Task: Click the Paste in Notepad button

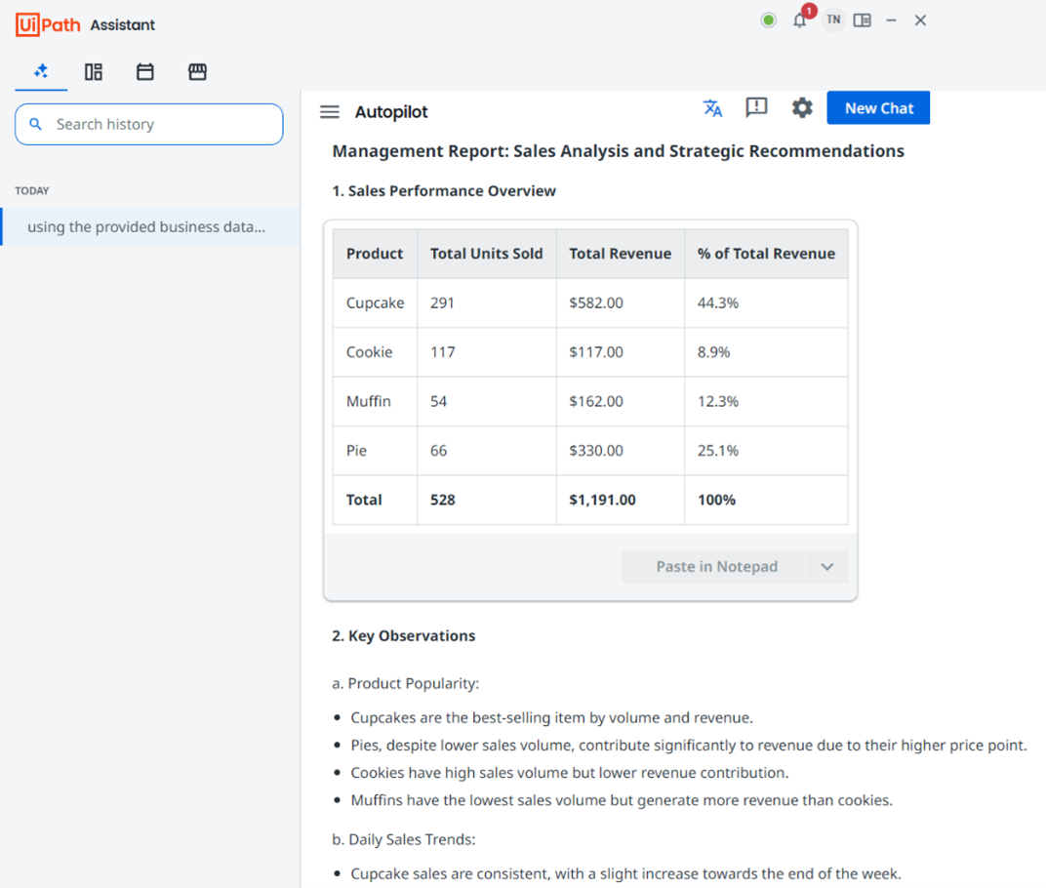Action: tap(712, 566)
